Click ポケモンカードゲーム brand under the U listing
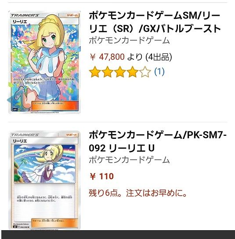 (x=129, y=160)
